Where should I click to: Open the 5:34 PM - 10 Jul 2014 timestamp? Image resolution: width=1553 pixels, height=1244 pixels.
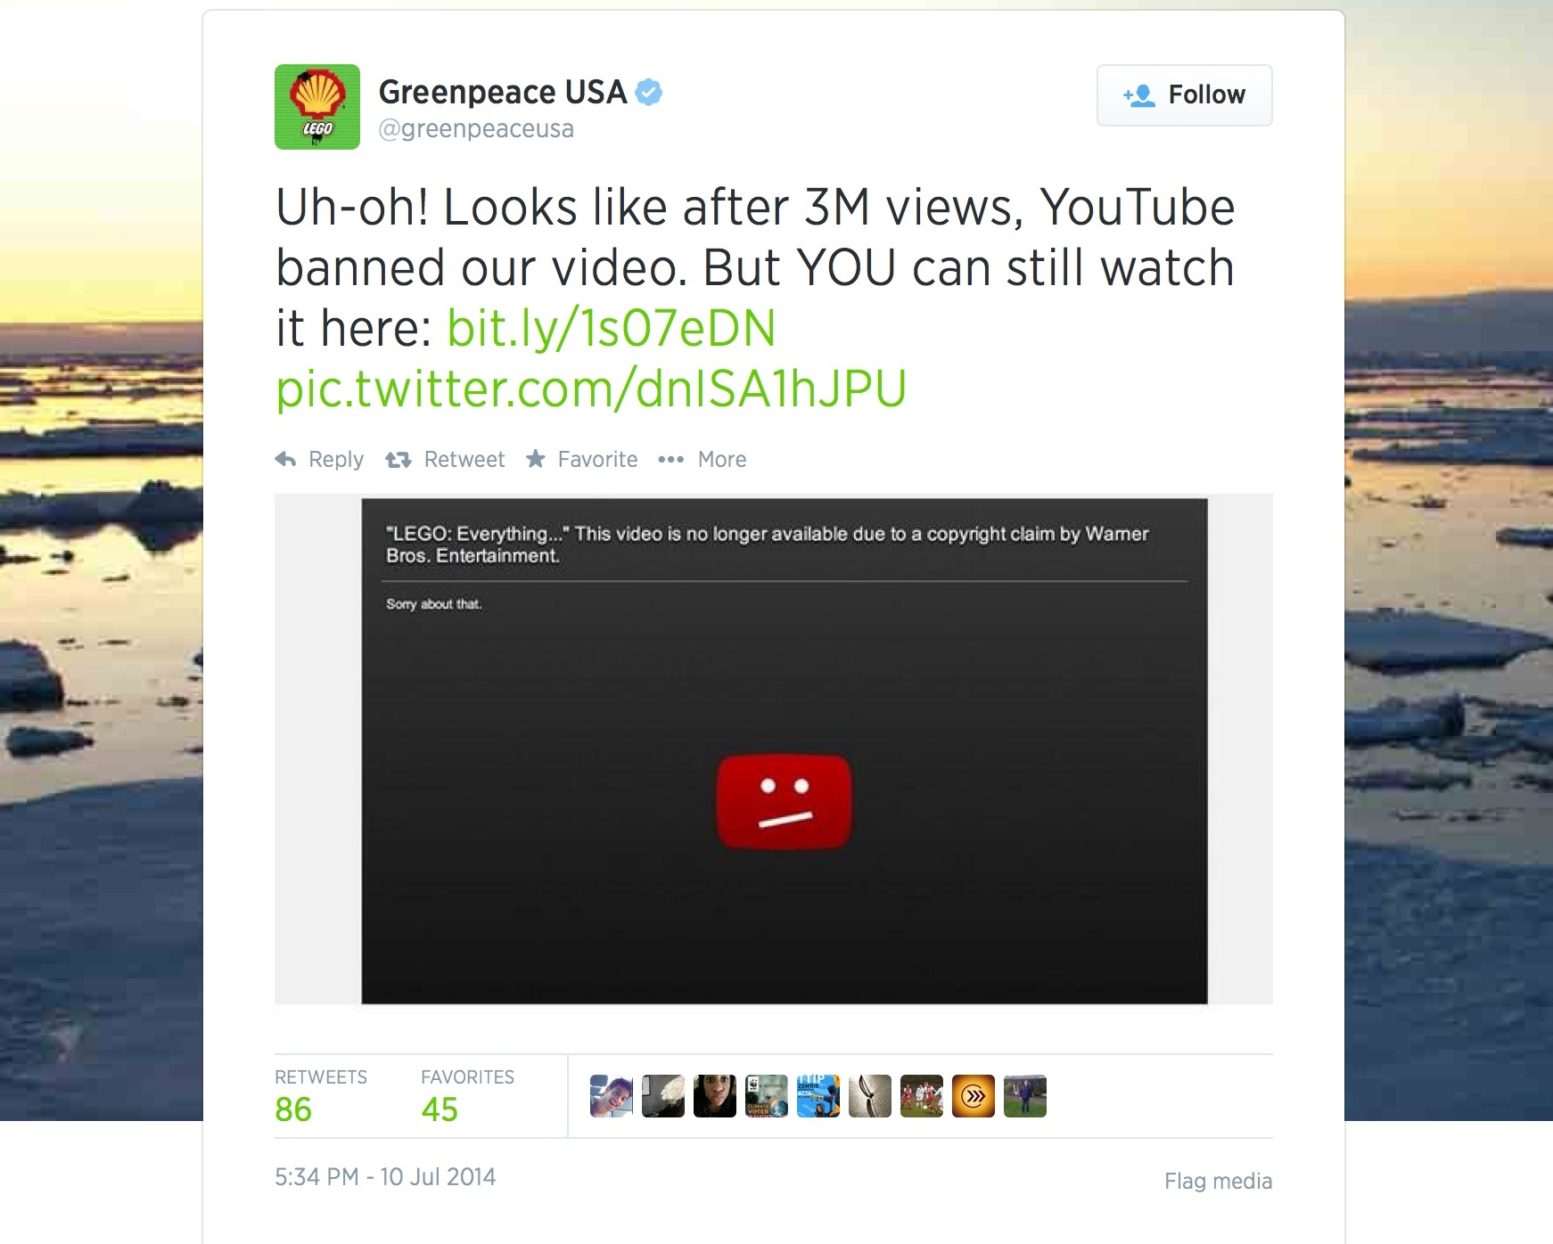pos(385,1177)
